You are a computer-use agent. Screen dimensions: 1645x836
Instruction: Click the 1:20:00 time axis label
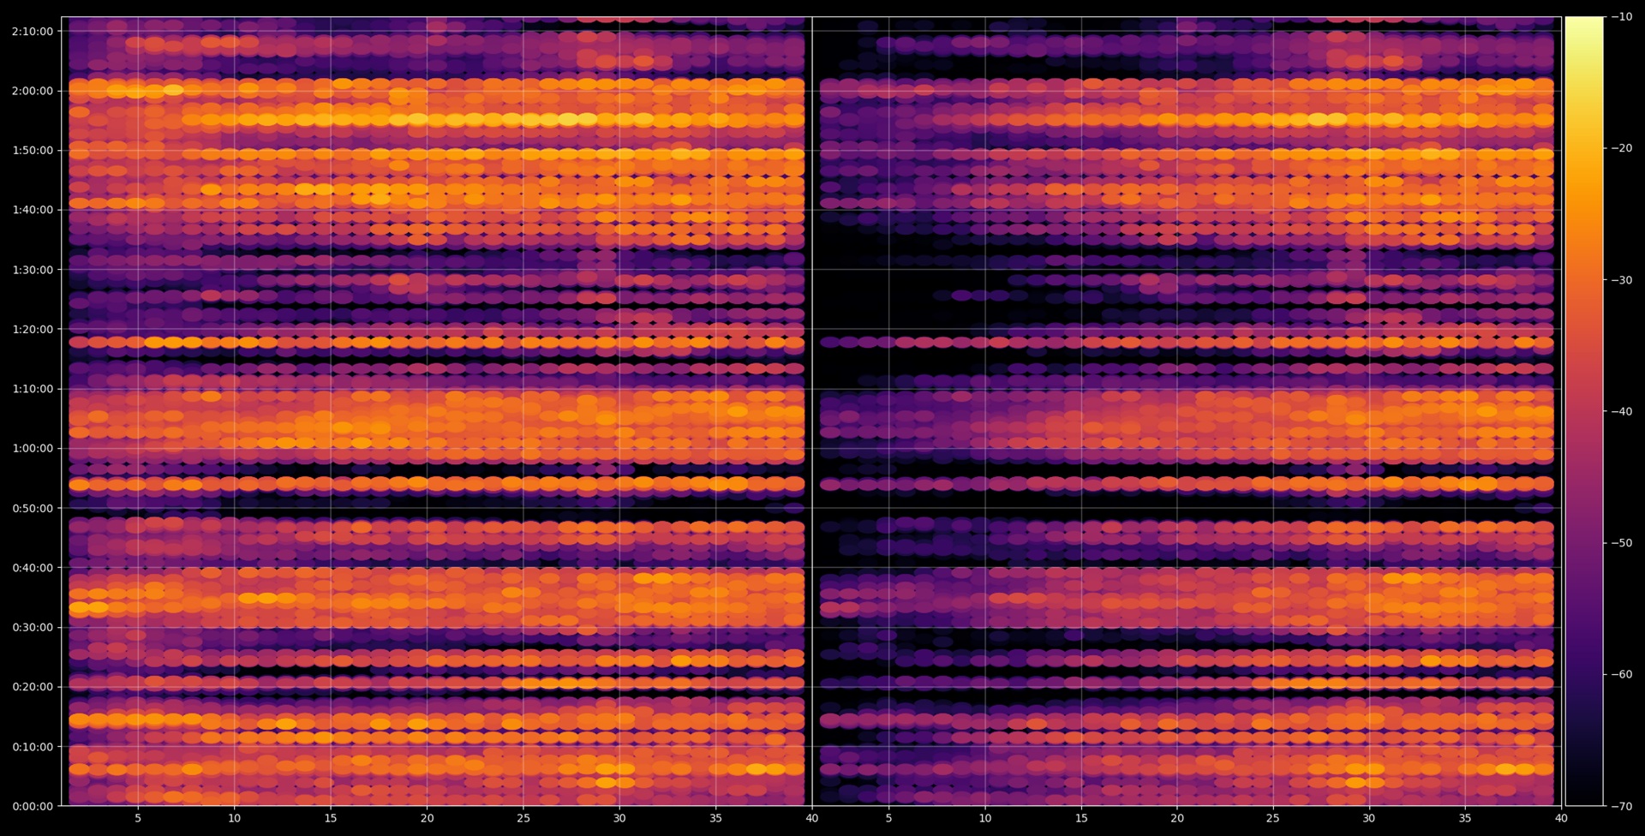33,329
